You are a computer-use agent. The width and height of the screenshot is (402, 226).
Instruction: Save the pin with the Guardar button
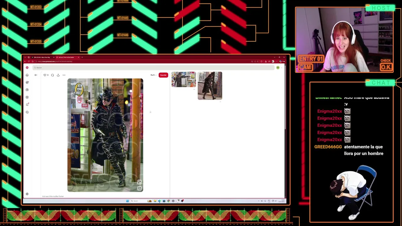pyautogui.click(x=163, y=75)
